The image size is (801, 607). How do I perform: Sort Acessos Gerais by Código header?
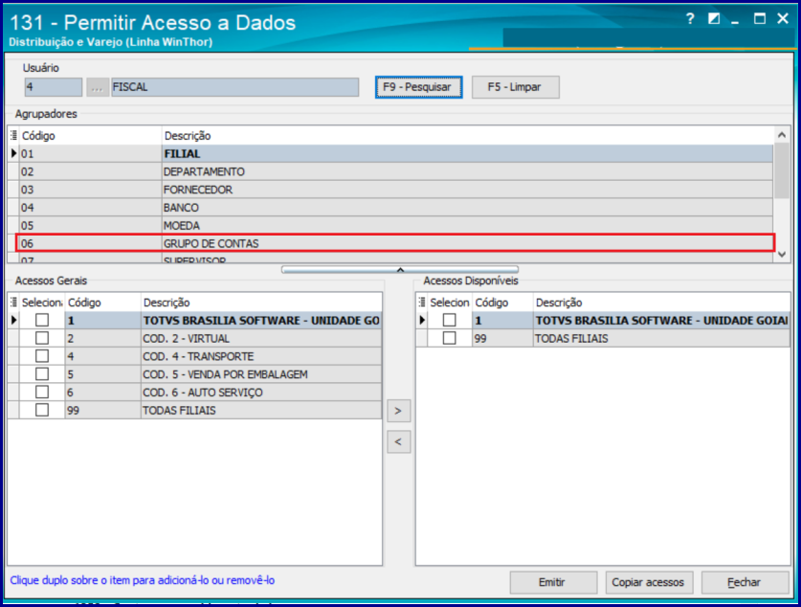point(102,302)
